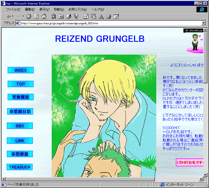
Task: Open the Back button history dropdown arrow
Action: click(x=13, y=16)
